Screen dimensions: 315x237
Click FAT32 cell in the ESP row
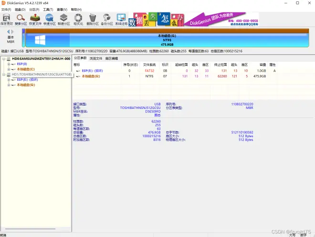tap(149, 71)
